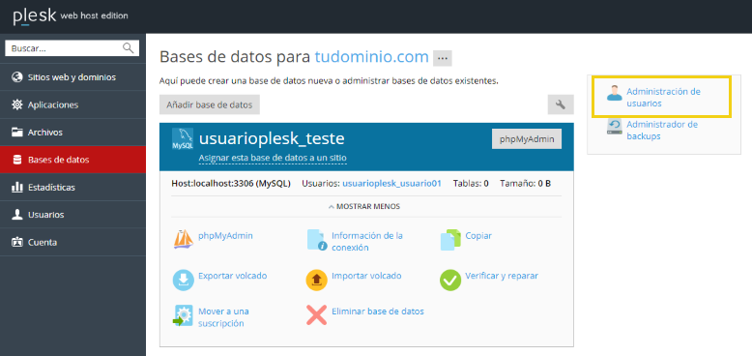
Task: Click Verificar y reparar link
Action: pyautogui.click(x=502, y=276)
